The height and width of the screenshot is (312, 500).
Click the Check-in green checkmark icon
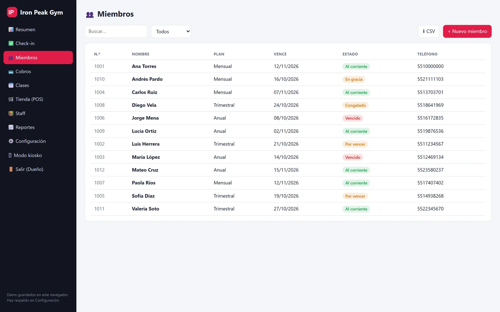11,43
